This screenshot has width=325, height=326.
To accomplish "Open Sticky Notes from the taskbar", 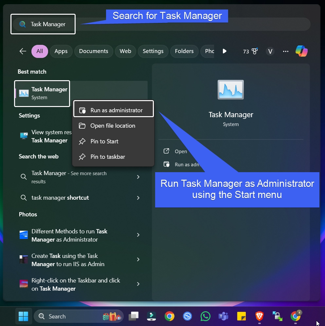I will pyautogui.click(x=242, y=317).
